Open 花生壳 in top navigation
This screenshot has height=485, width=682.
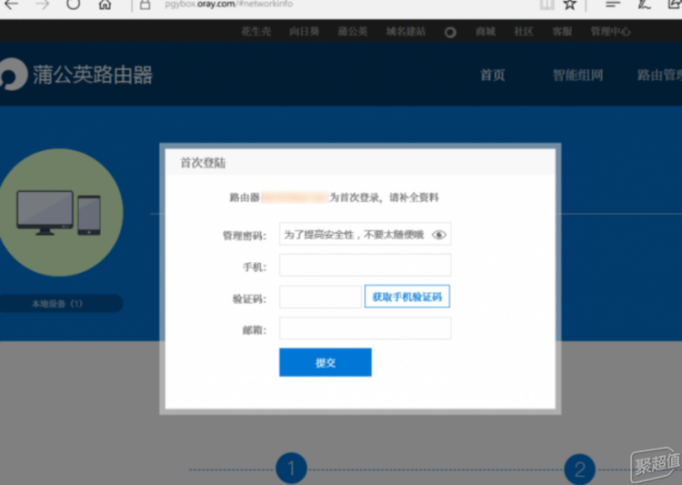coord(256,31)
